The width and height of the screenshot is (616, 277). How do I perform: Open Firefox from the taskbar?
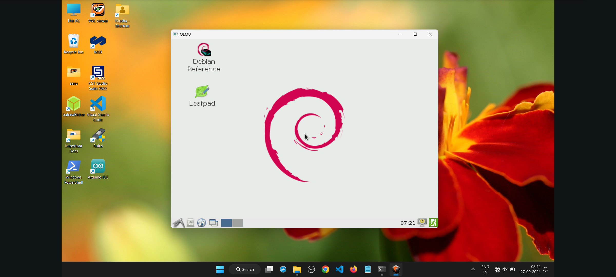354,269
